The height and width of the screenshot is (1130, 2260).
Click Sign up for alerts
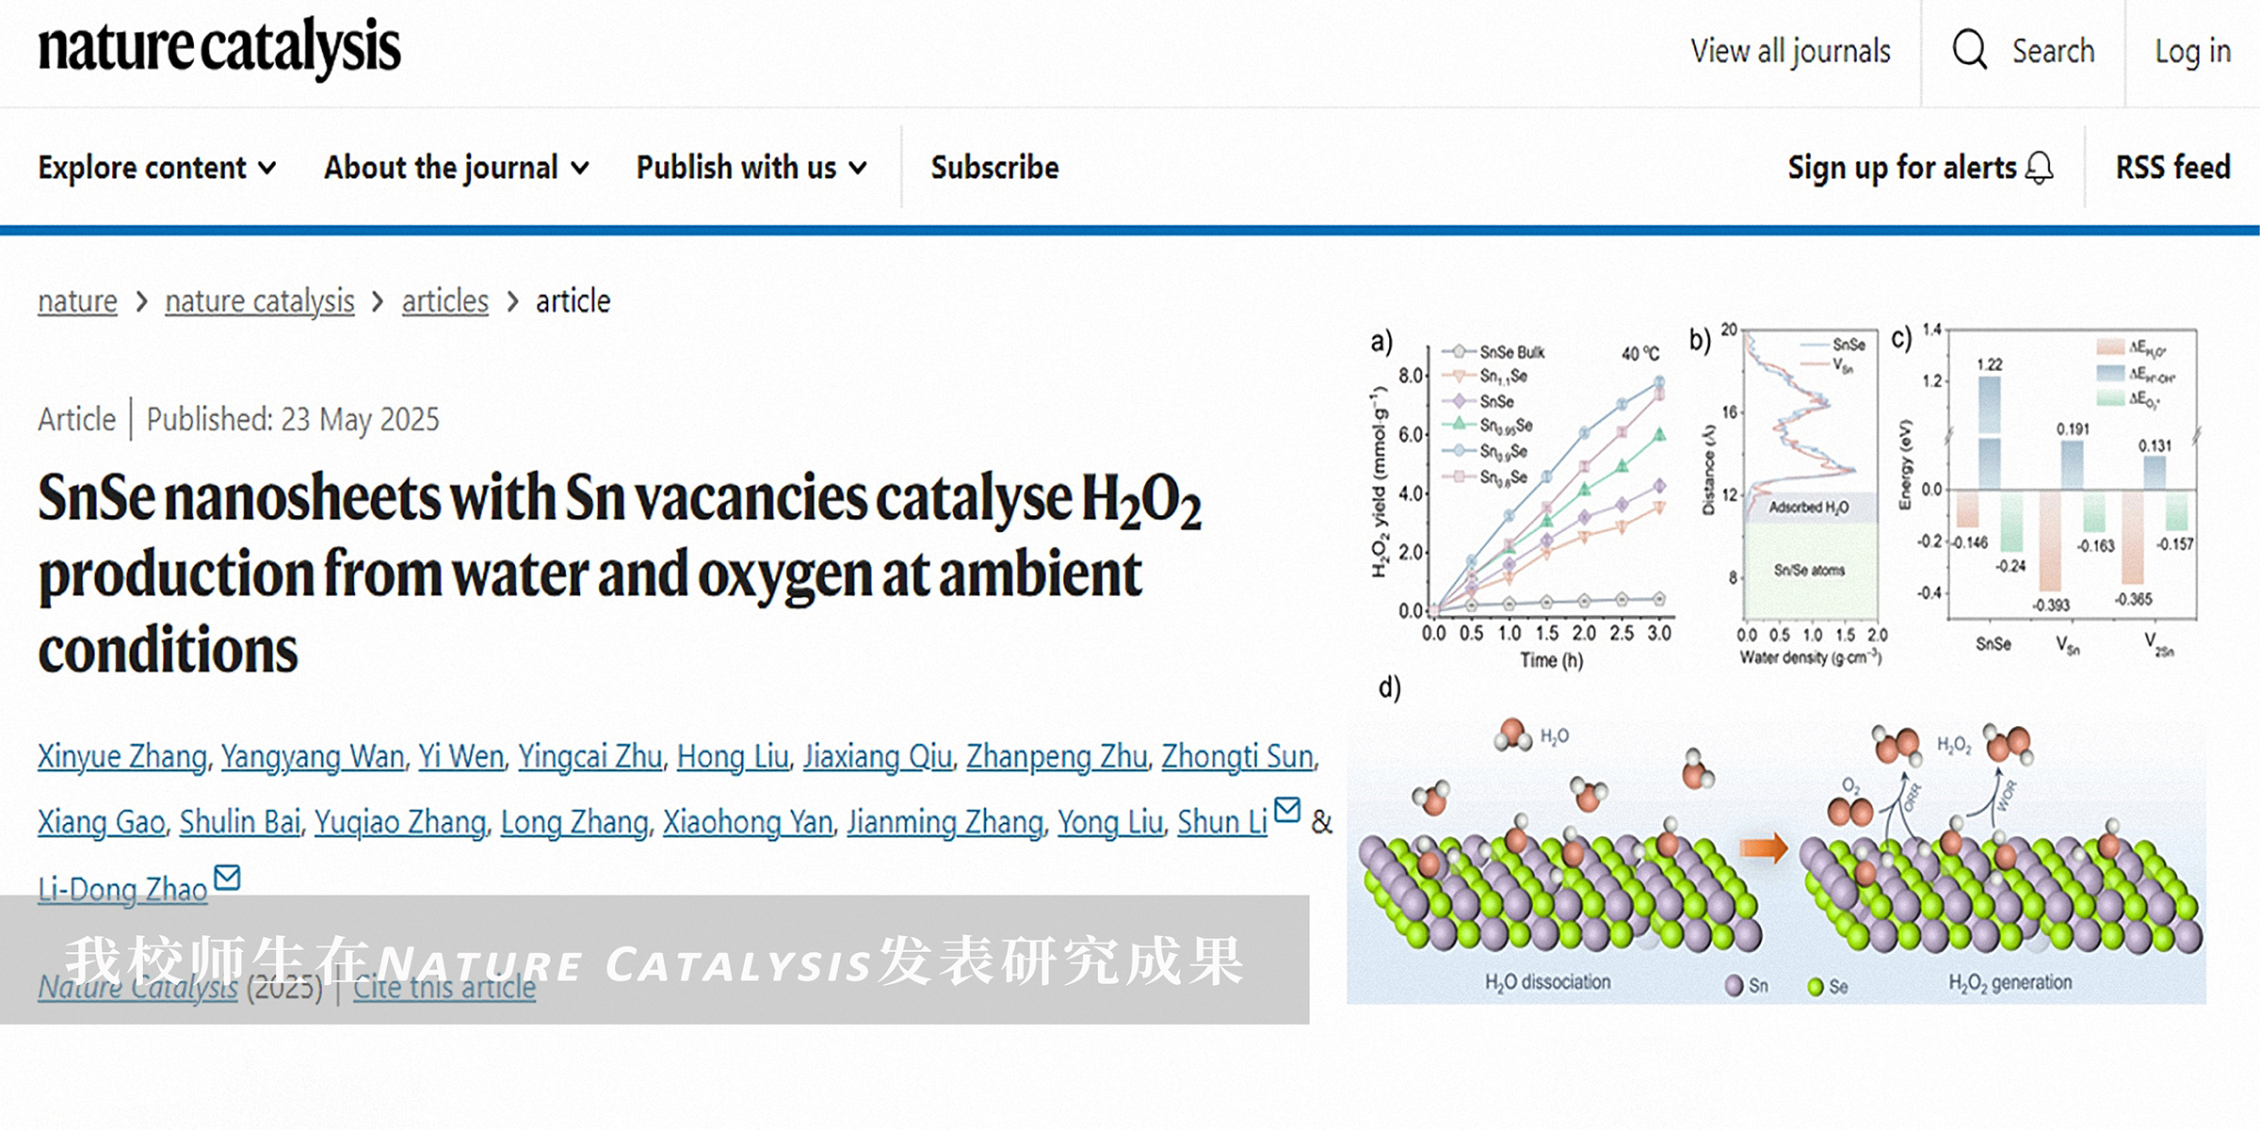pos(1902,168)
